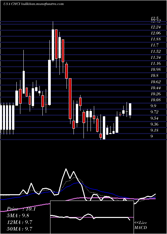Click the 11.88 price axis label
167x234 pixels.
[x=156, y=39]
